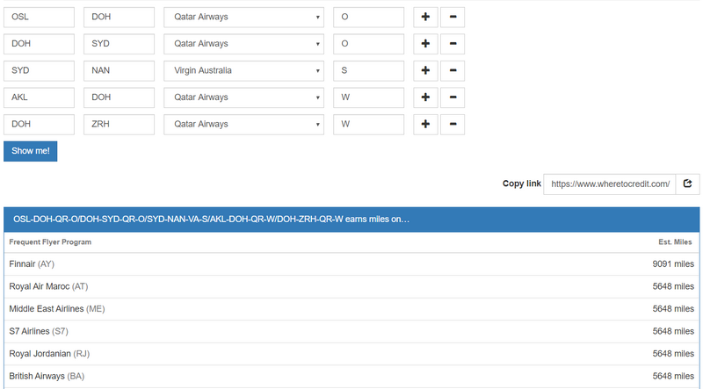Add a segment after the SYD-NAN row
This screenshot has height=389, width=703.
pos(425,71)
